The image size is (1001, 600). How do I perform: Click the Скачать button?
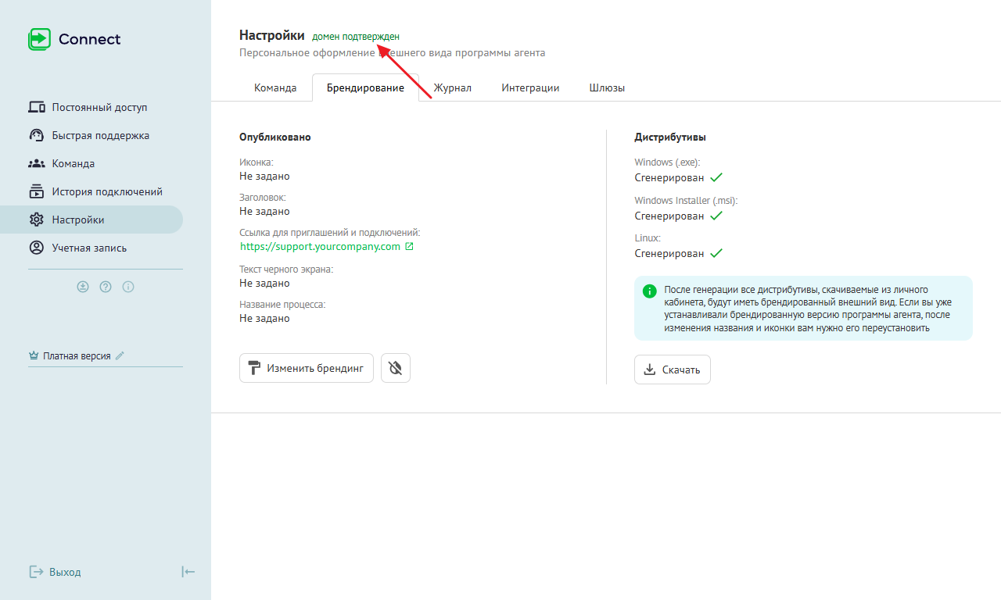point(672,370)
